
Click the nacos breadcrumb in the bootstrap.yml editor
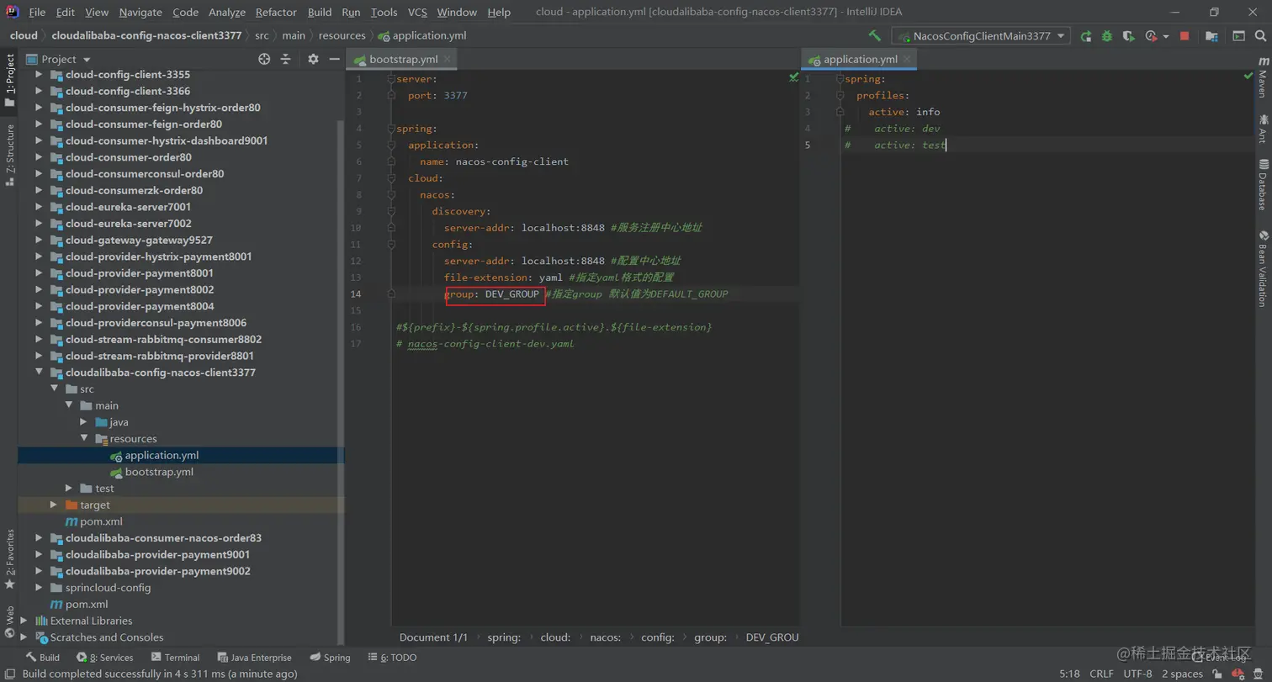605,637
